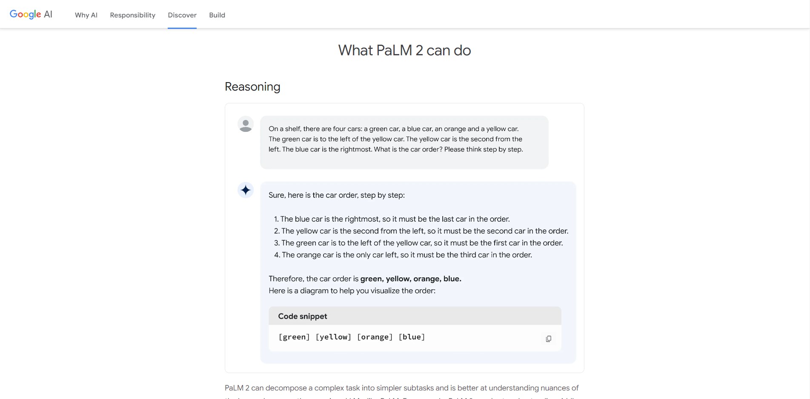Open the Responsibility menu item
The height and width of the screenshot is (399, 810).
[132, 15]
